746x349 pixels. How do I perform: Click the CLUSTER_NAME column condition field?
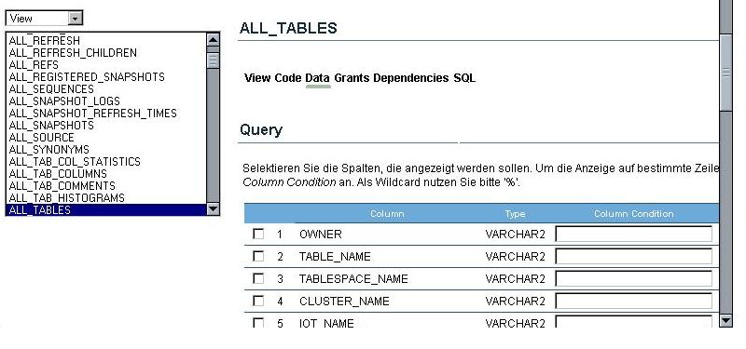coord(634,301)
